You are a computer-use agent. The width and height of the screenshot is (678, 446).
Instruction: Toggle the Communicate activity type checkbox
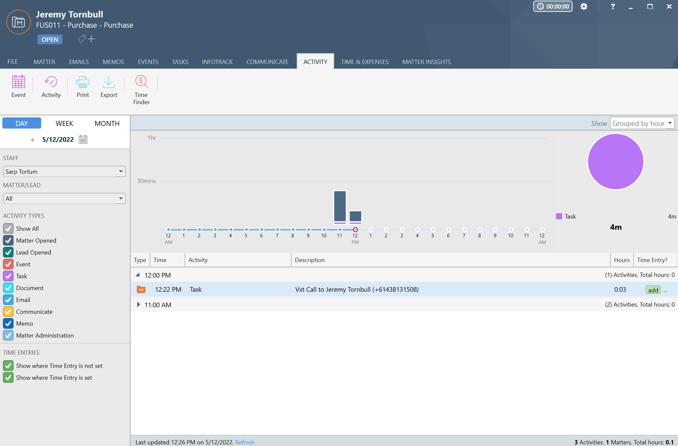pyautogui.click(x=8, y=312)
